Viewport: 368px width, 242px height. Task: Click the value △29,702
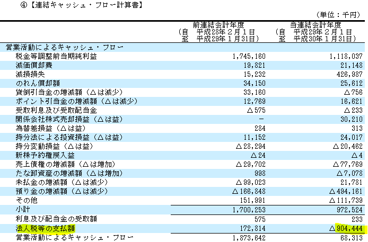tap(251, 165)
